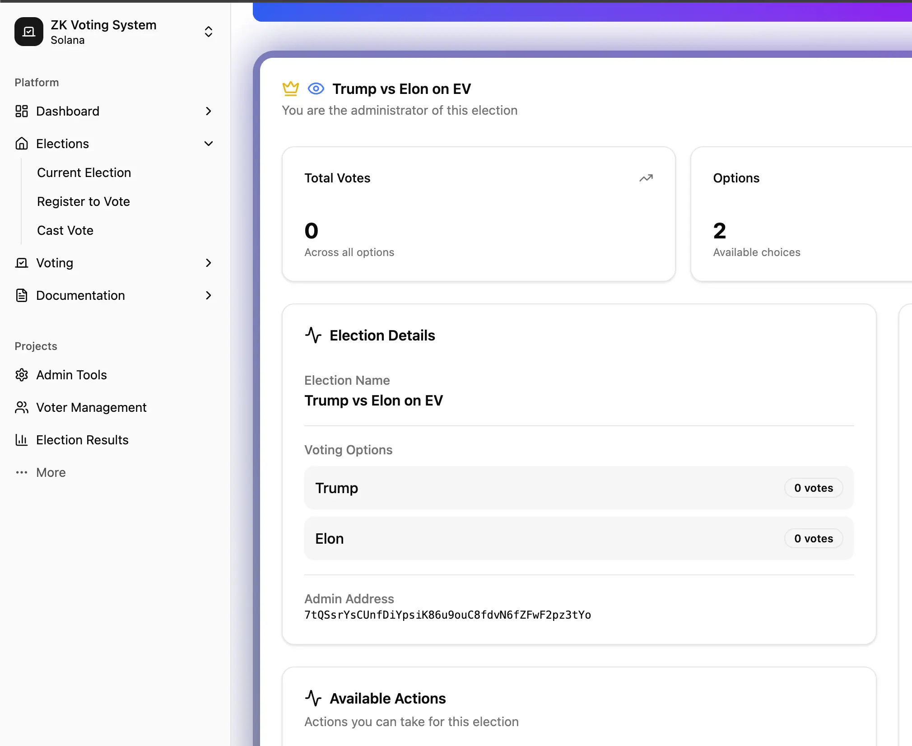The image size is (912, 746).
Task: Open the Current Election page
Action: (84, 173)
